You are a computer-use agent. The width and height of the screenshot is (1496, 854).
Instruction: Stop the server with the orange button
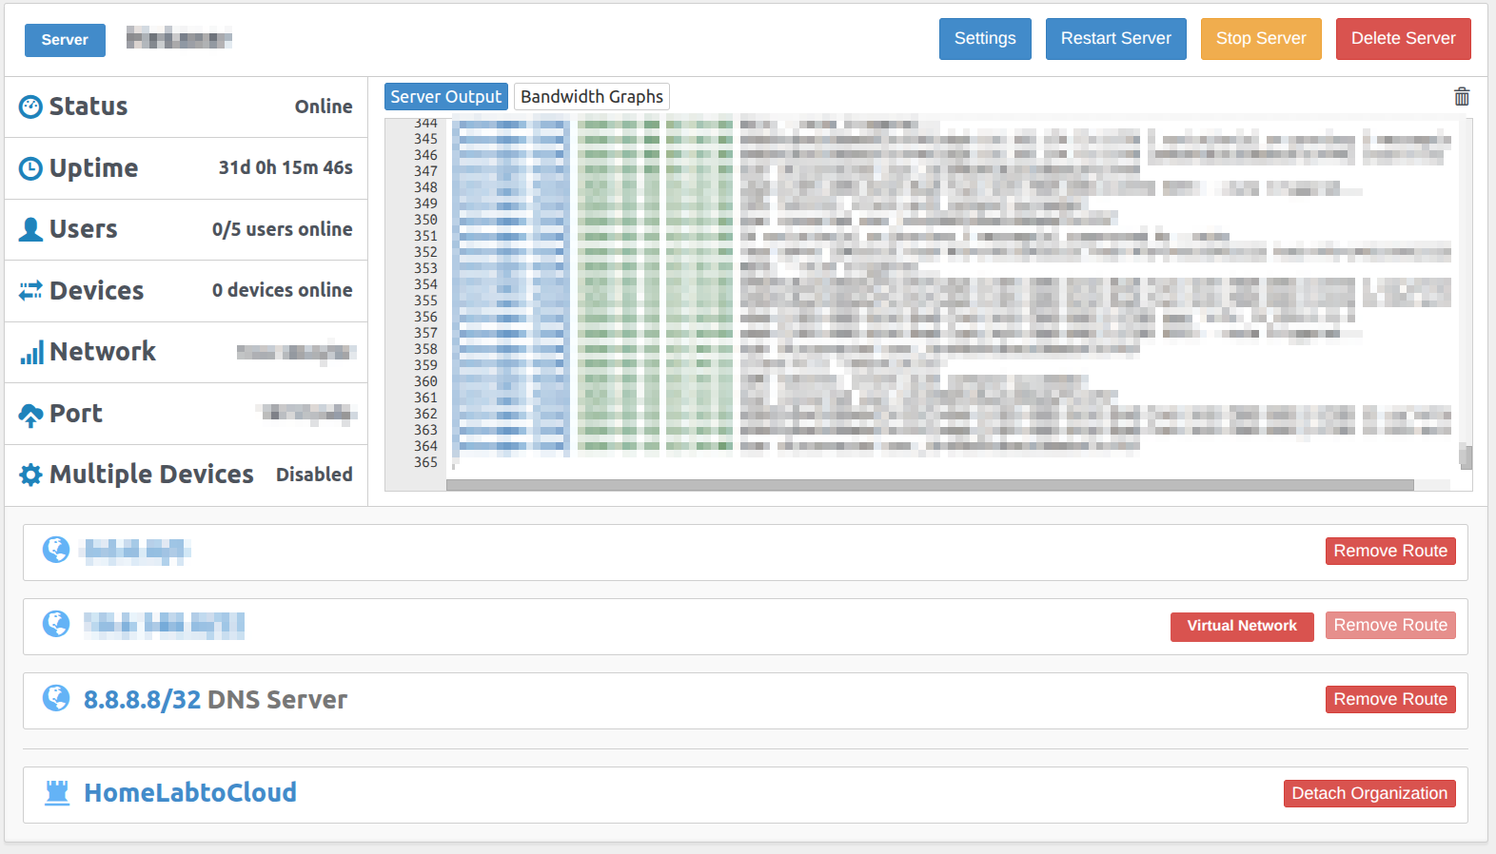(x=1260, y=39)
